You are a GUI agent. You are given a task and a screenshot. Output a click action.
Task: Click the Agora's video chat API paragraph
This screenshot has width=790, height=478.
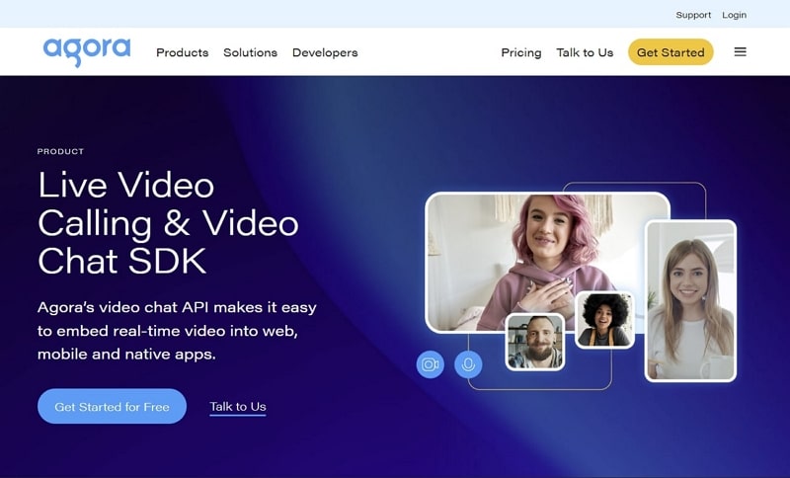click(177, 331)
